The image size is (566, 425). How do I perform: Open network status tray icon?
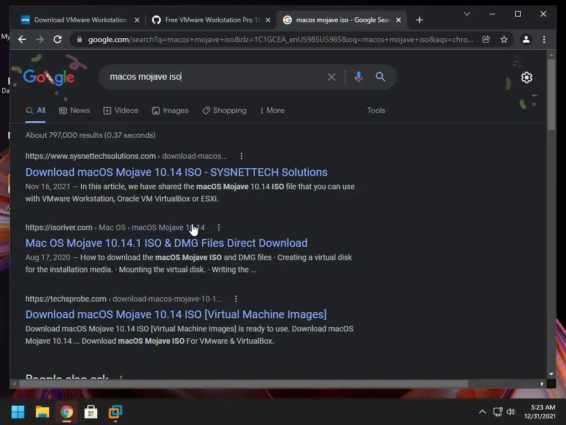[498, 412]
